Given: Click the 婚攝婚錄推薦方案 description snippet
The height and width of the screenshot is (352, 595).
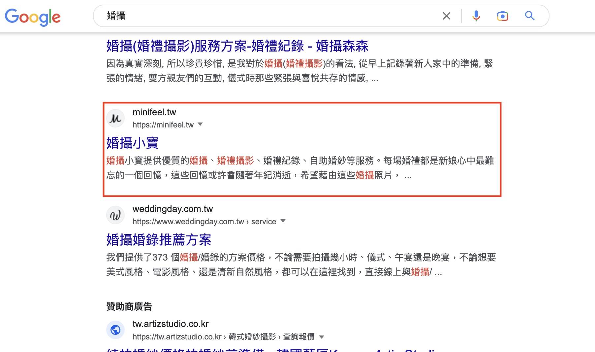Looking at the screenshot, I should pyautogui.click(x=301, y=265).
